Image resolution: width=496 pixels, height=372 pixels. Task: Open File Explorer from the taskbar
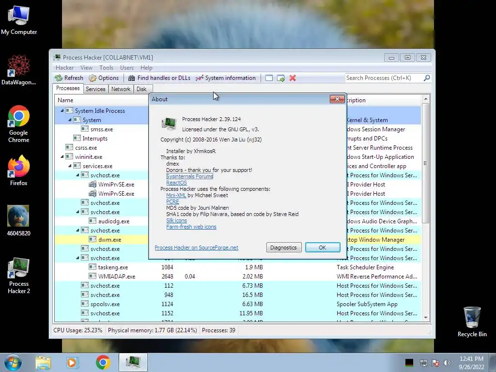click(43, 362)
